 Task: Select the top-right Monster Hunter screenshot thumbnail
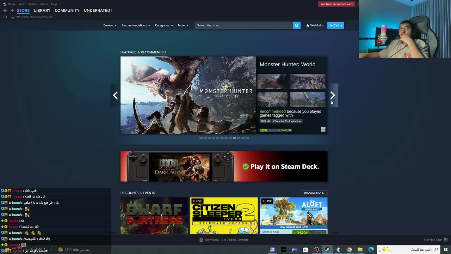[308, 81]
